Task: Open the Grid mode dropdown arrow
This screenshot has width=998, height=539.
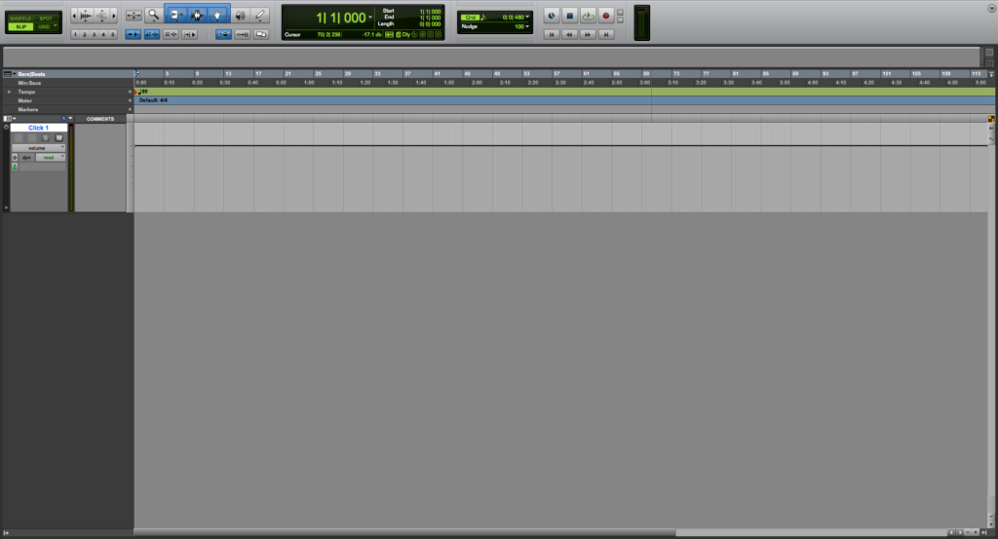Action: (56, 26)
